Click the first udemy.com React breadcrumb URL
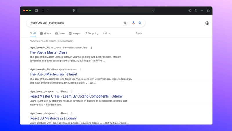232x131 pixels. 48,91
